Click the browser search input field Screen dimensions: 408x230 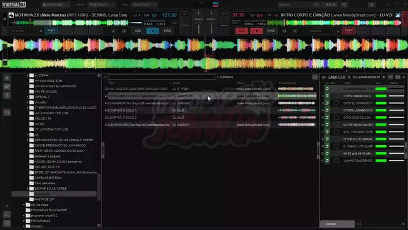tap(161, 77)
